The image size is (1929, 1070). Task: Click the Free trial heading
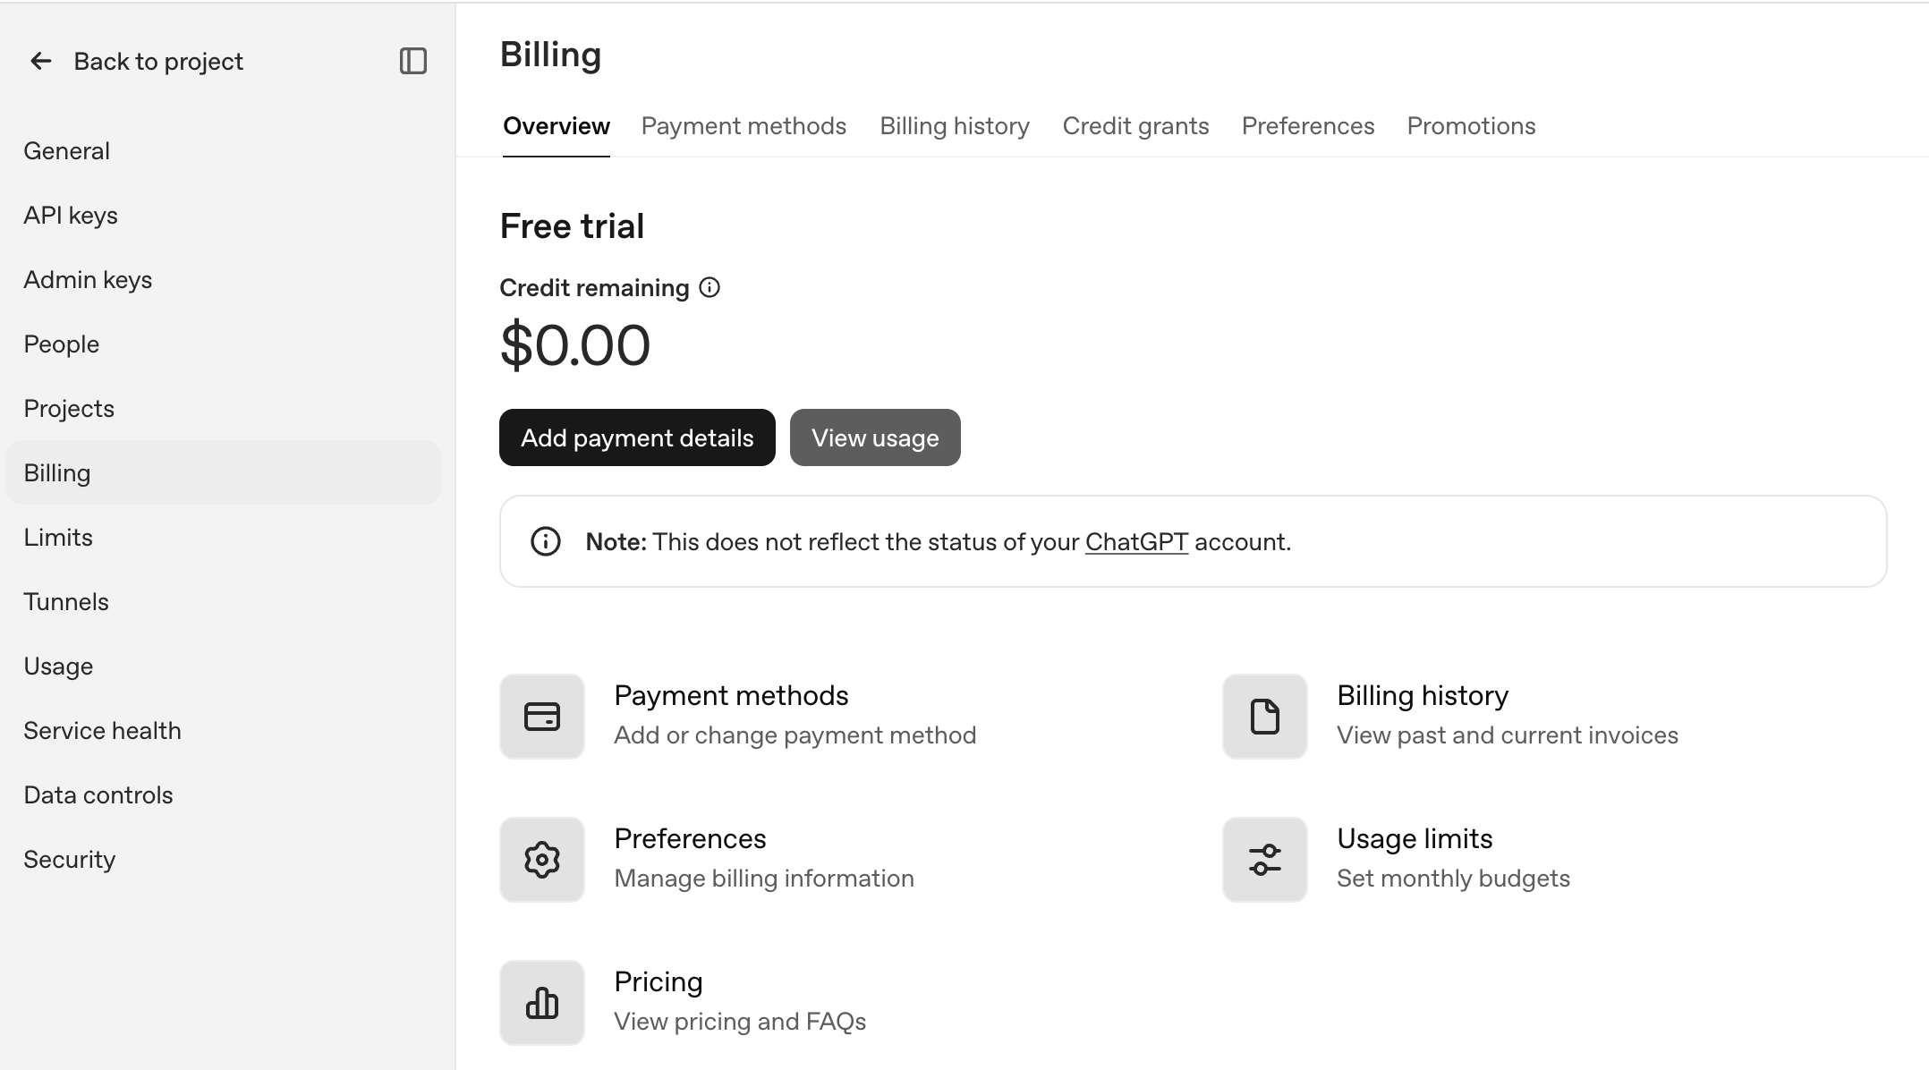click(572, 226)
